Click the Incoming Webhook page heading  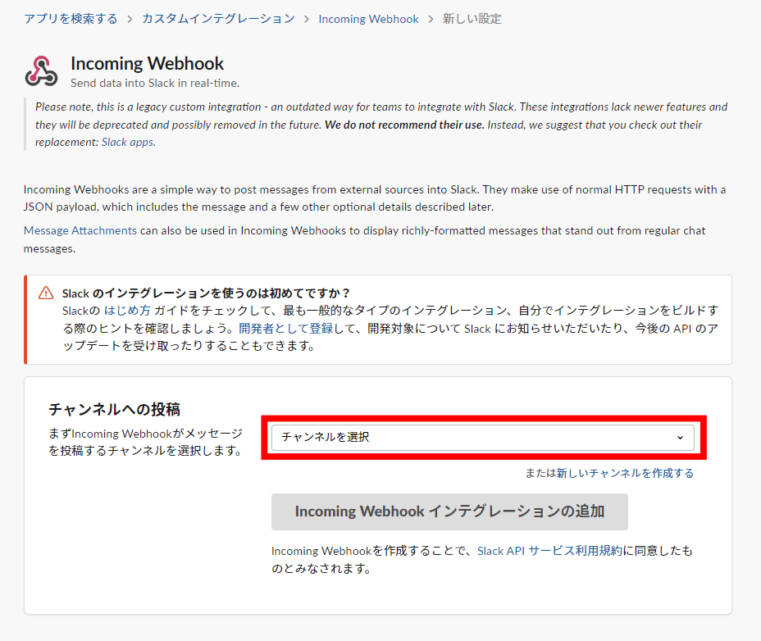(147, 64)
